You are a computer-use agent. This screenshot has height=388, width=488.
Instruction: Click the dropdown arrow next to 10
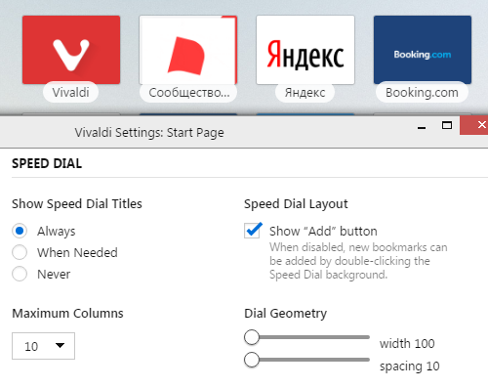click(60, 345)
